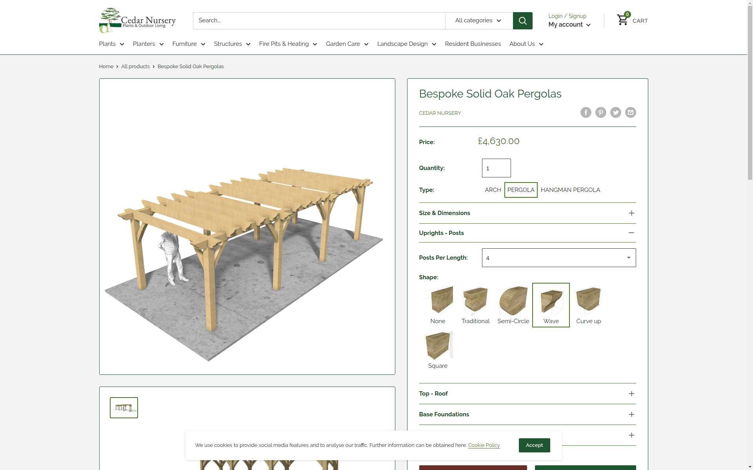Open the Planters menu

coord(148,44)
